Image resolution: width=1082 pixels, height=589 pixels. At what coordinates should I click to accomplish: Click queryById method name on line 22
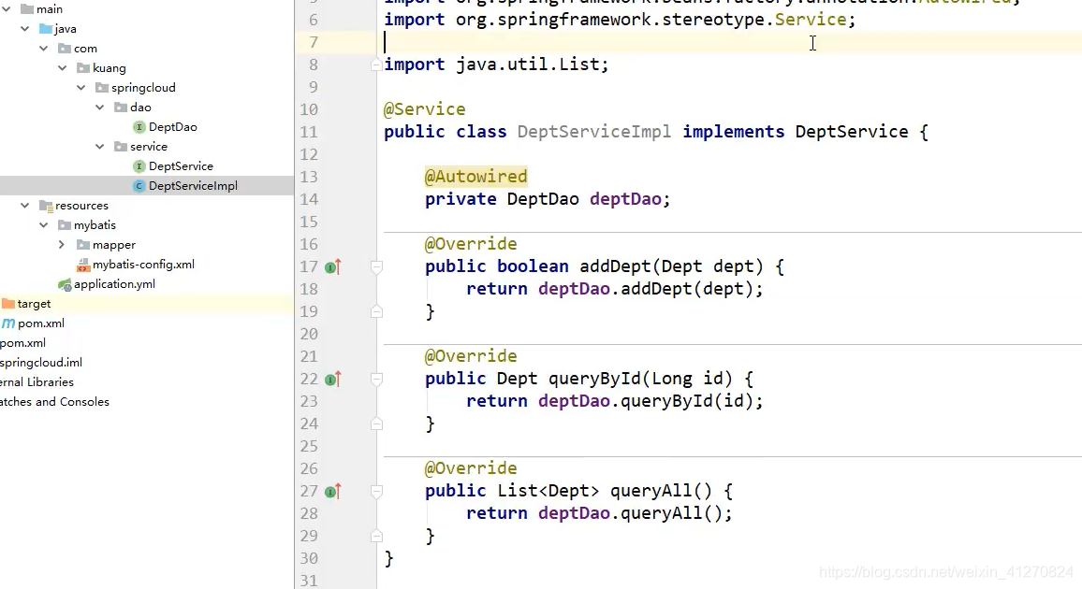tap(594, 379)
